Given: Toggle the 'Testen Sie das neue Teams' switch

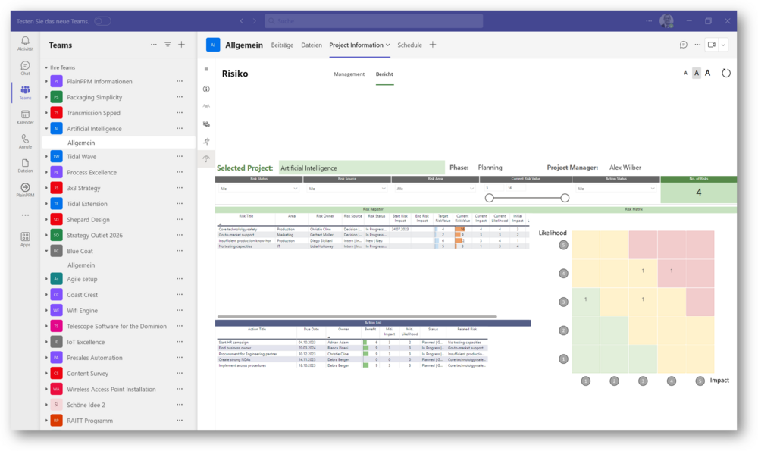Looking at the screenshot, I should [x=102, y=21].
